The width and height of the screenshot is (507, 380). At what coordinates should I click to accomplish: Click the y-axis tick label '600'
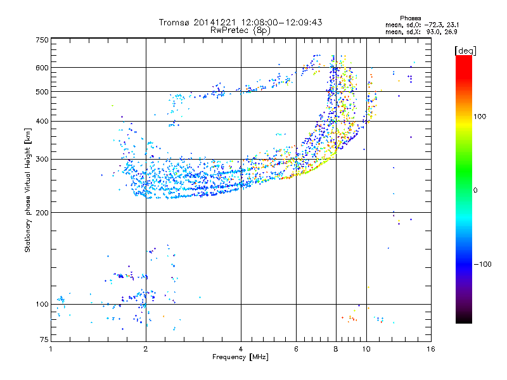click(x=42, y=68)
